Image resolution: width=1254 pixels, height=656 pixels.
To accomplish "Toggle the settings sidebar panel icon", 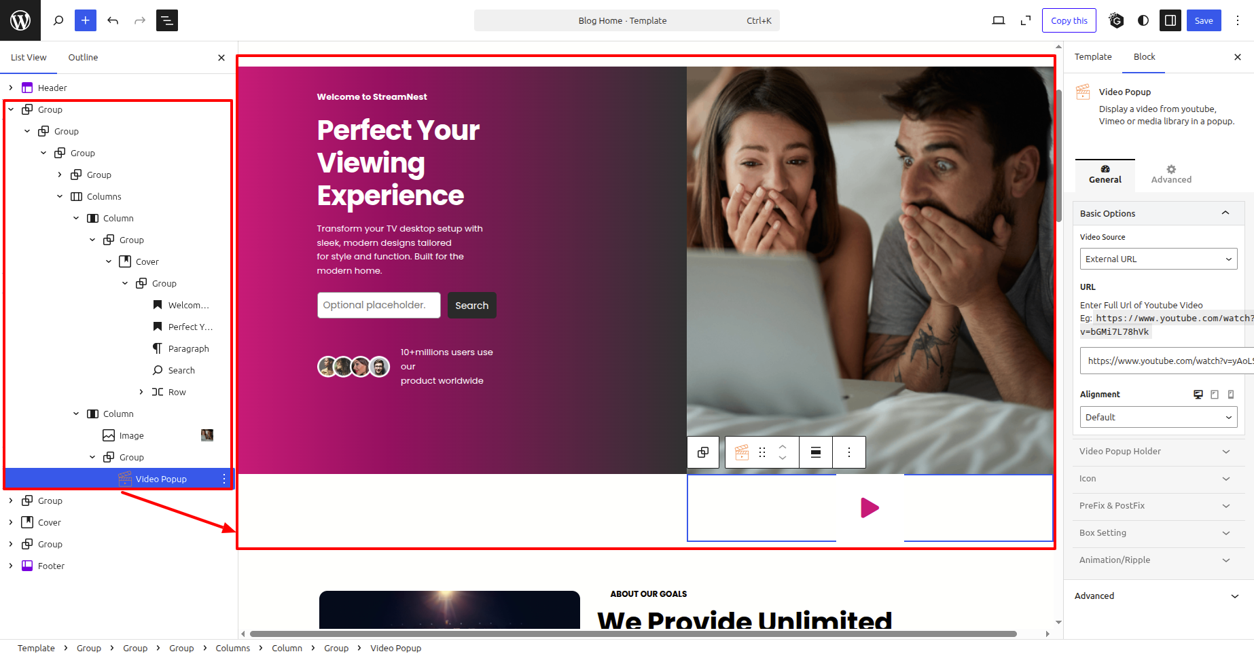I will pos(1170,20).
